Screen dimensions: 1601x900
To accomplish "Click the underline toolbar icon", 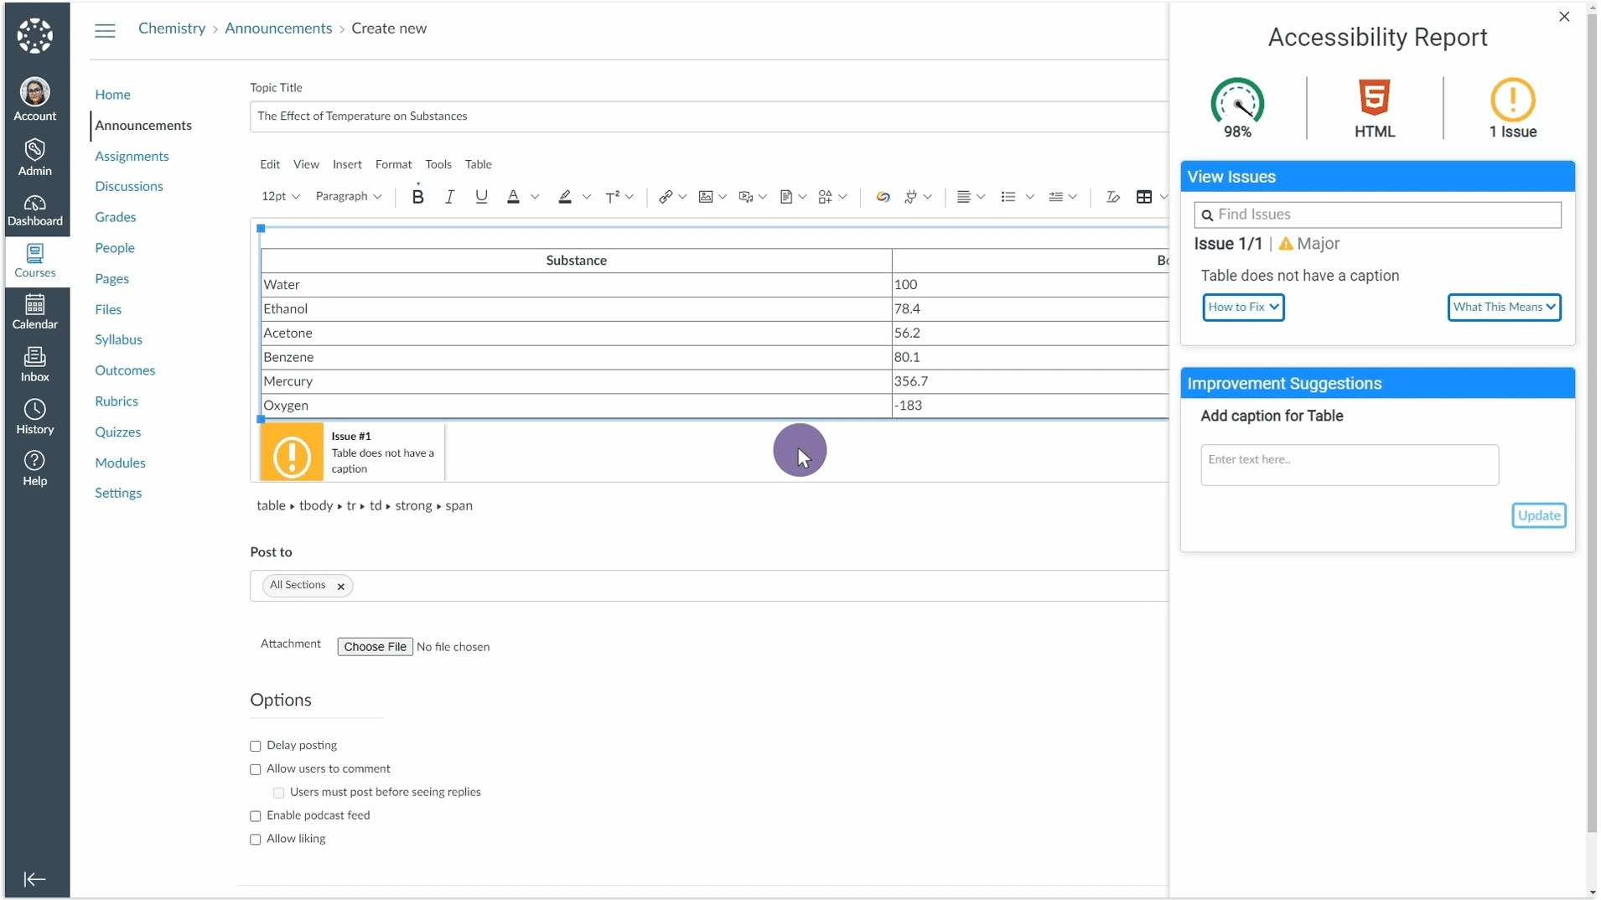I will 481,197.
